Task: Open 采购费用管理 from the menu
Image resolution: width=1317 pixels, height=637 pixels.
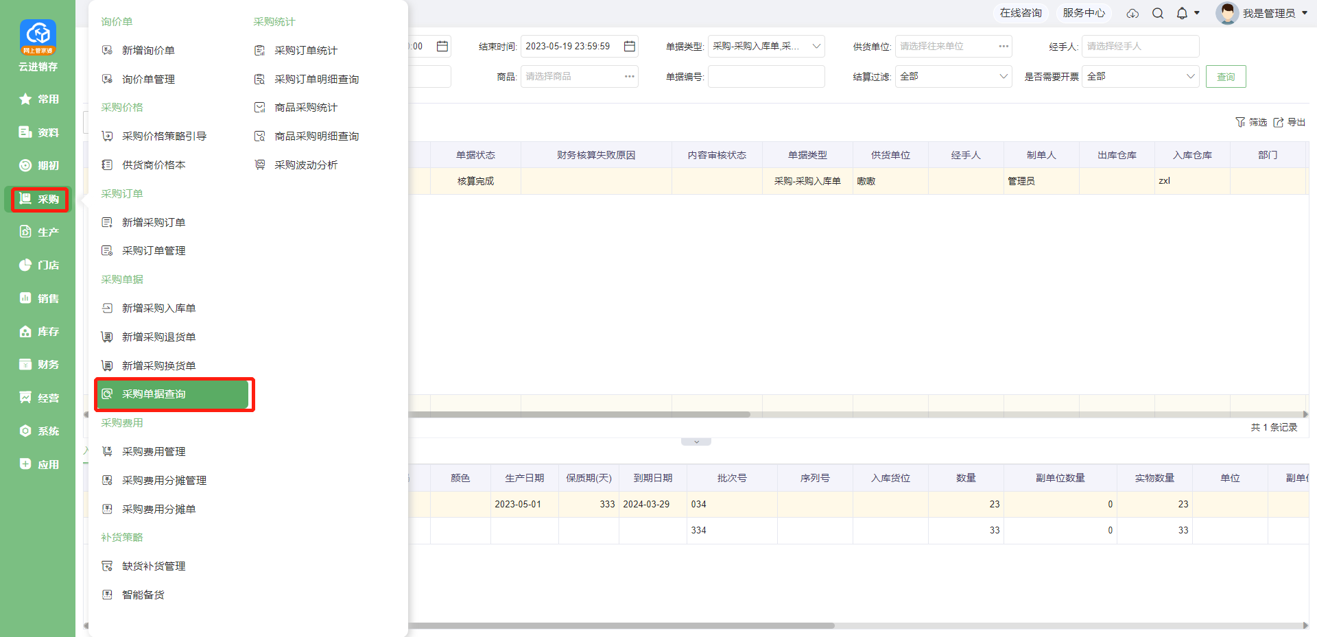Action: (154, 451)
